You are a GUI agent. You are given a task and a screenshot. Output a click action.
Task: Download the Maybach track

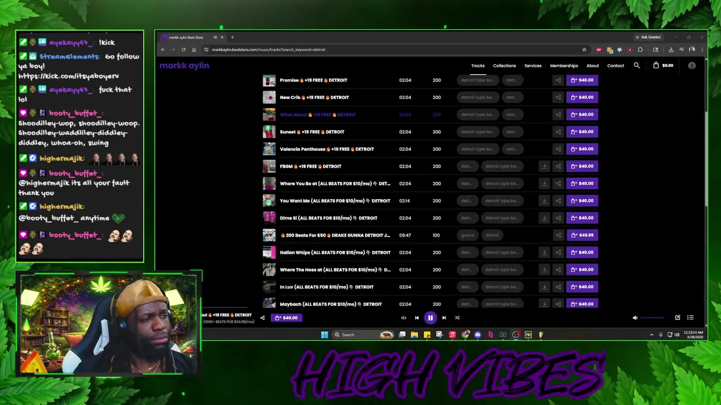point(544,304)
